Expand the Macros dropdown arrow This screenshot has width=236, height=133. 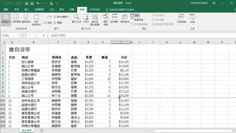(192, 25)
